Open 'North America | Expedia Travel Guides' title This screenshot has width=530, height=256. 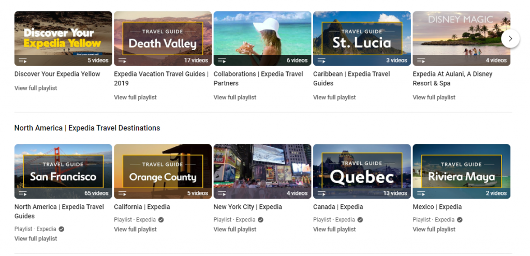point(59,212)
